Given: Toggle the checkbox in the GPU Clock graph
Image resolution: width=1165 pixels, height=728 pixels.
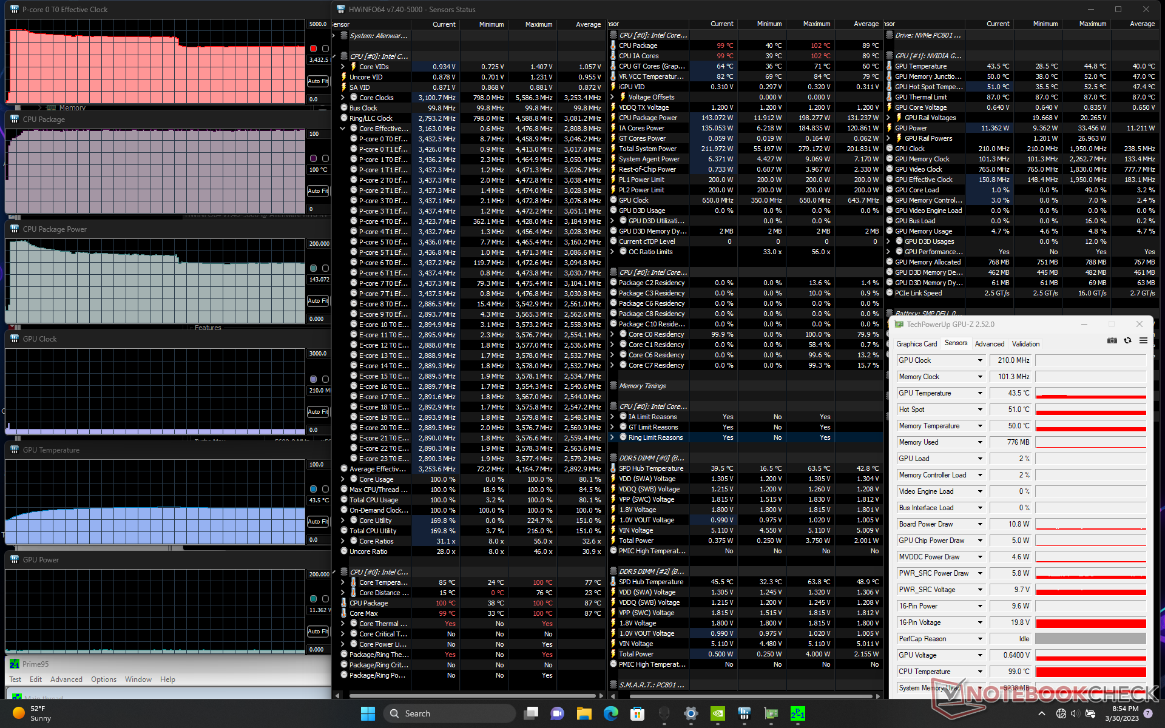Looking at the screenshot, I should click(x=325, y=379).
